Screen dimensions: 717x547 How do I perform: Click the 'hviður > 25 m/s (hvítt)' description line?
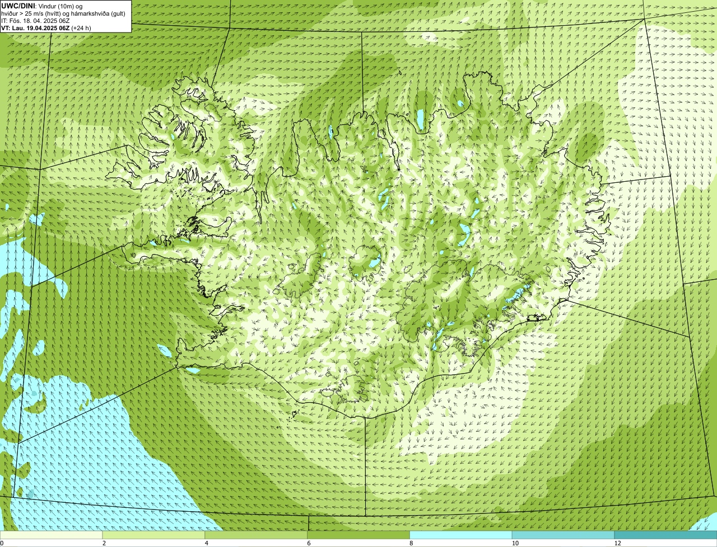click(63, 13)
